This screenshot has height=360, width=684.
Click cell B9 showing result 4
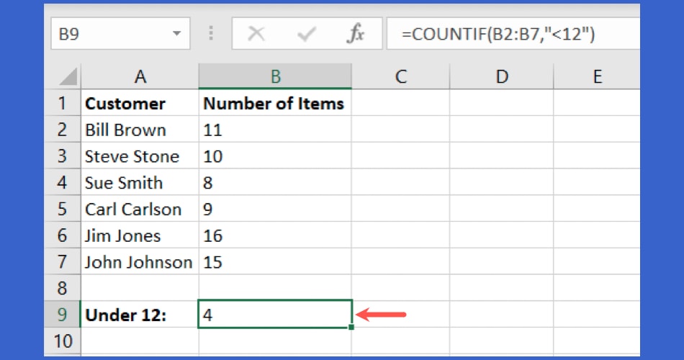pos(275,314)
